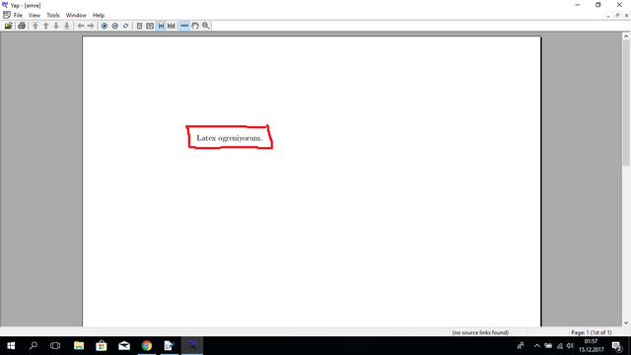Click the network signal tray icon

(x=560, y=346)
